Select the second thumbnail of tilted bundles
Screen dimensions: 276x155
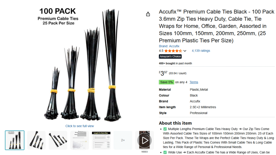pyautogui.click(x=36, y=140)
